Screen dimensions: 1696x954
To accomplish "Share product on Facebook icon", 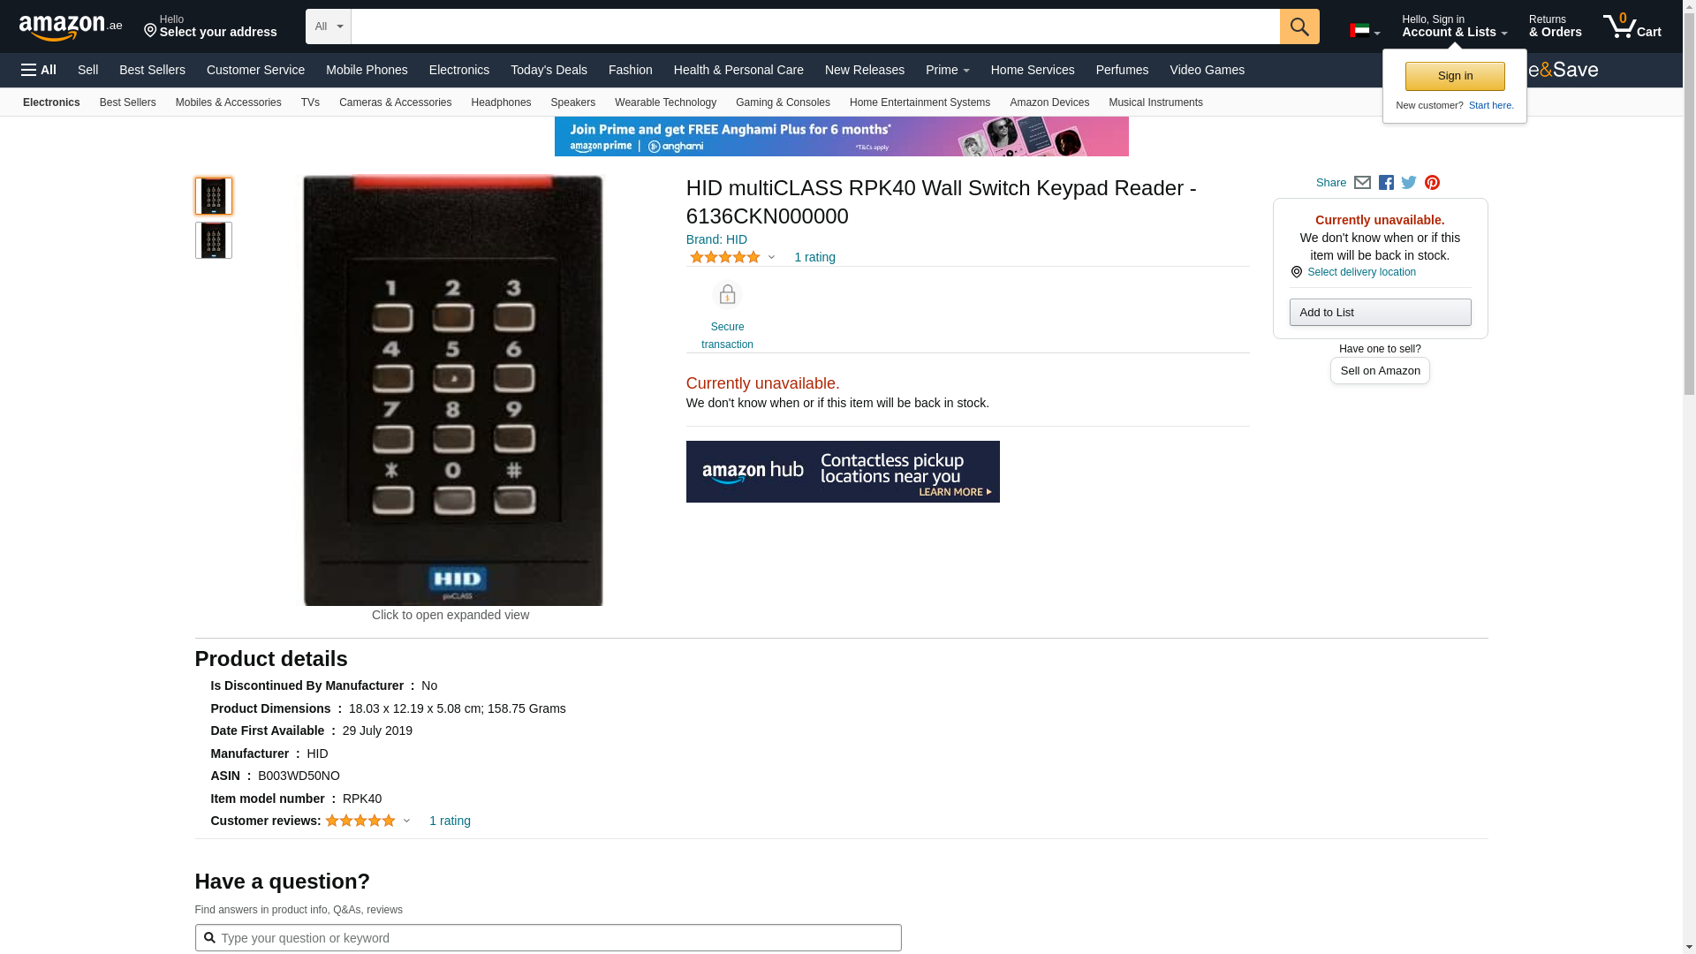I will tap(1386, 183).
